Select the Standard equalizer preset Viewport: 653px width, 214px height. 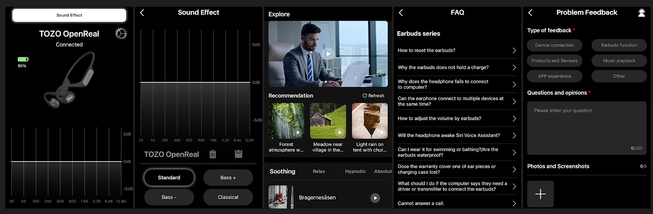169,178
